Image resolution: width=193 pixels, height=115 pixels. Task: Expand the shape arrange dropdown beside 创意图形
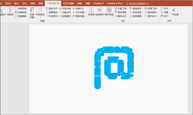[109, 17]
